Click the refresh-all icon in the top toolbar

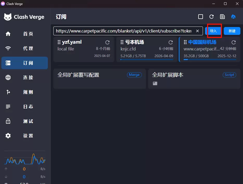211,16
